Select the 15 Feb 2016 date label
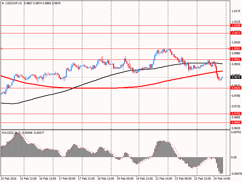The width and height of the screenshot is (242, 182). 8,179
